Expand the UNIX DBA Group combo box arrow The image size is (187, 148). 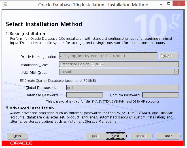pos(177,72)
